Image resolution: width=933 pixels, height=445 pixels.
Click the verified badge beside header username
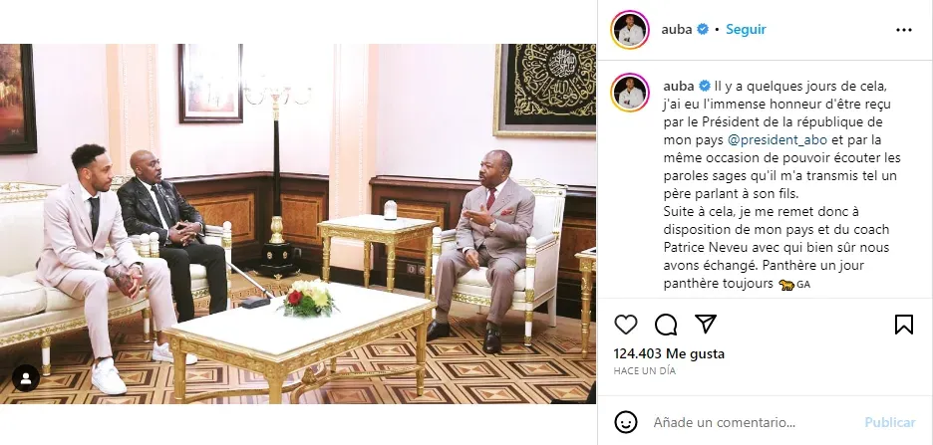click(x=703, y=29)
